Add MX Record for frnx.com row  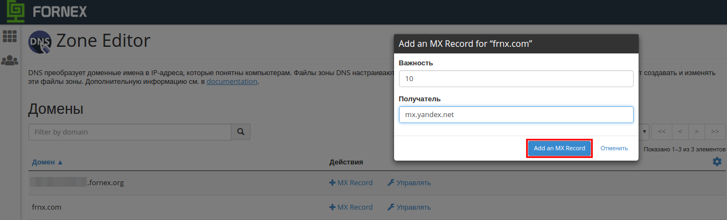pyautogui.click(x=351, y=207)
